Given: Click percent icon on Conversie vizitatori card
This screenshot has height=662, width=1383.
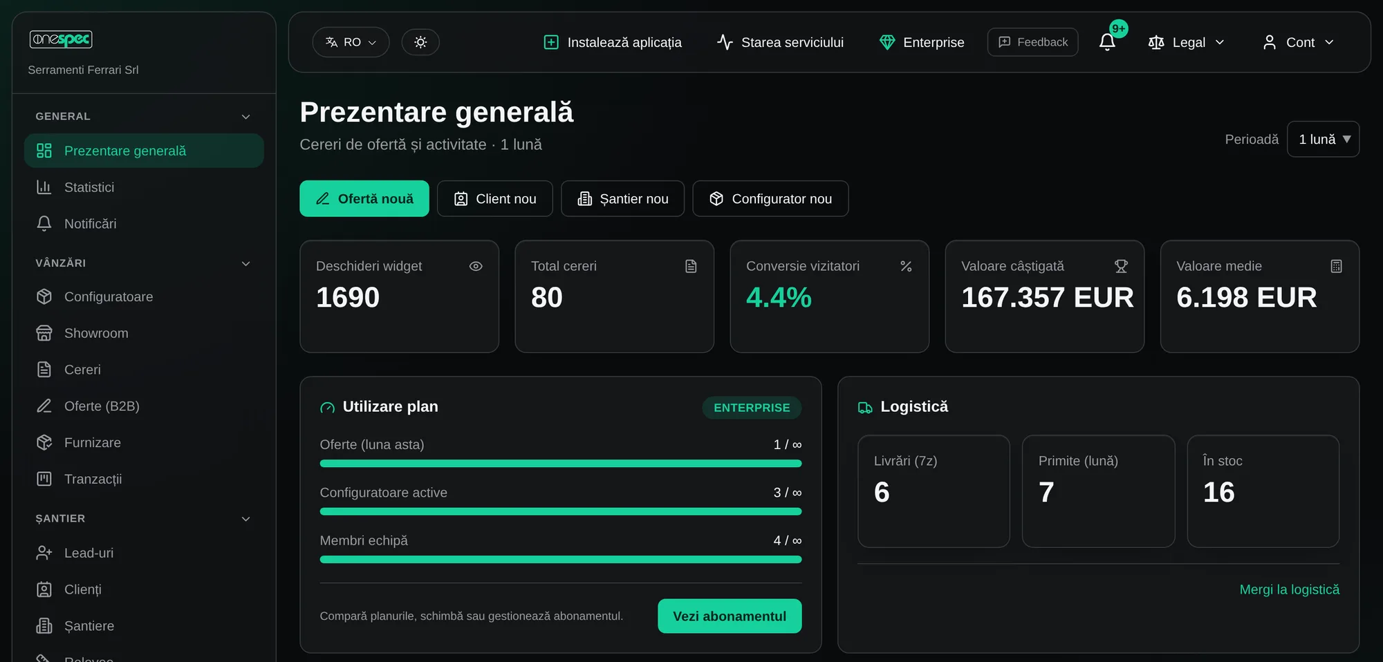Looking at the screenshot, I should 906,266.
